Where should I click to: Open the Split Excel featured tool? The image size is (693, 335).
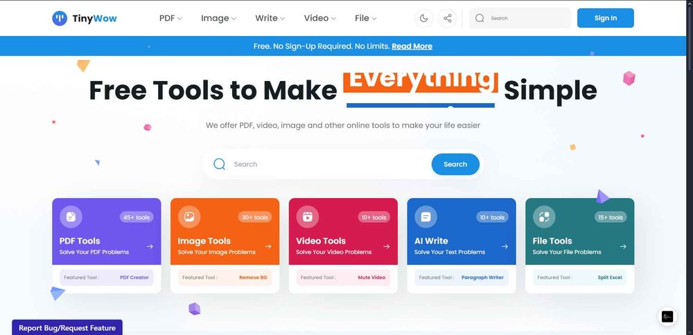(x=610, y=278)
